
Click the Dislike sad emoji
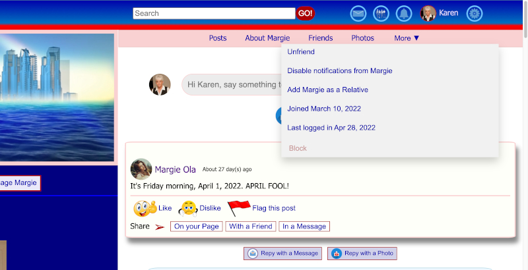(188, 208)
